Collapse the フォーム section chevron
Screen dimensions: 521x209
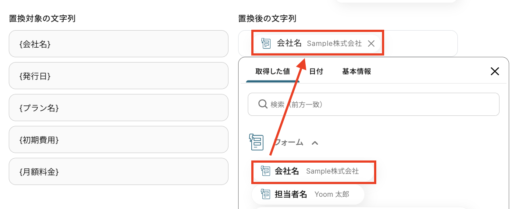(x=315, y=143)
